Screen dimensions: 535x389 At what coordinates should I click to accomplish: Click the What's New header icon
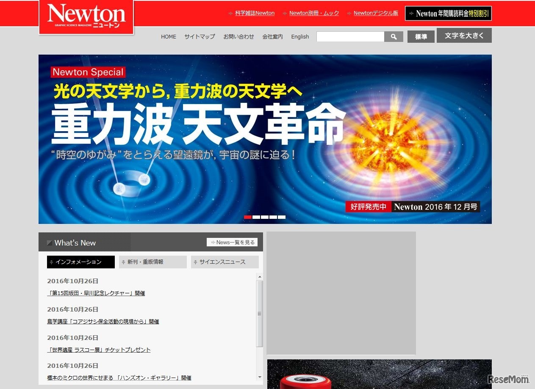(50, 243)
